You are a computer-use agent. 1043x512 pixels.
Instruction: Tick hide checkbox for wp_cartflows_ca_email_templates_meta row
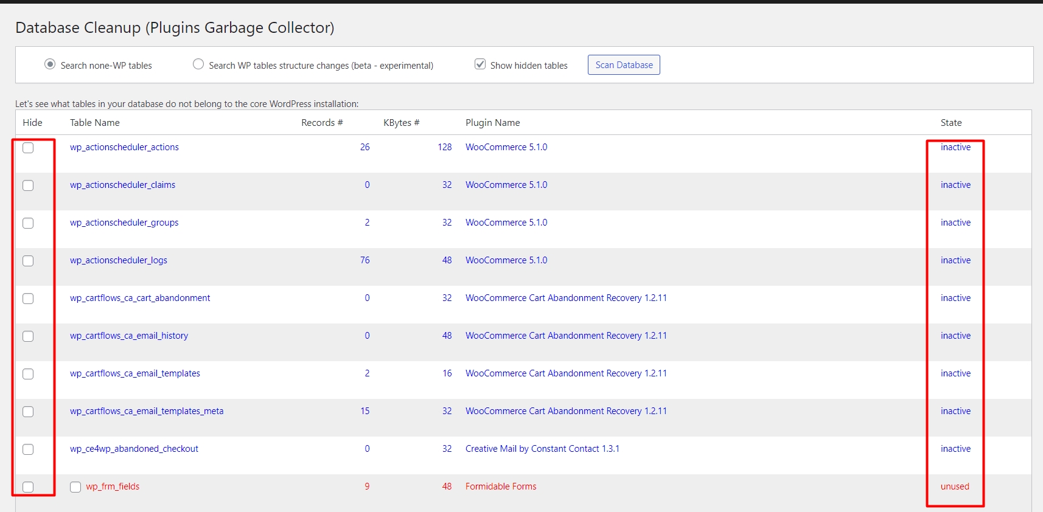28,412
